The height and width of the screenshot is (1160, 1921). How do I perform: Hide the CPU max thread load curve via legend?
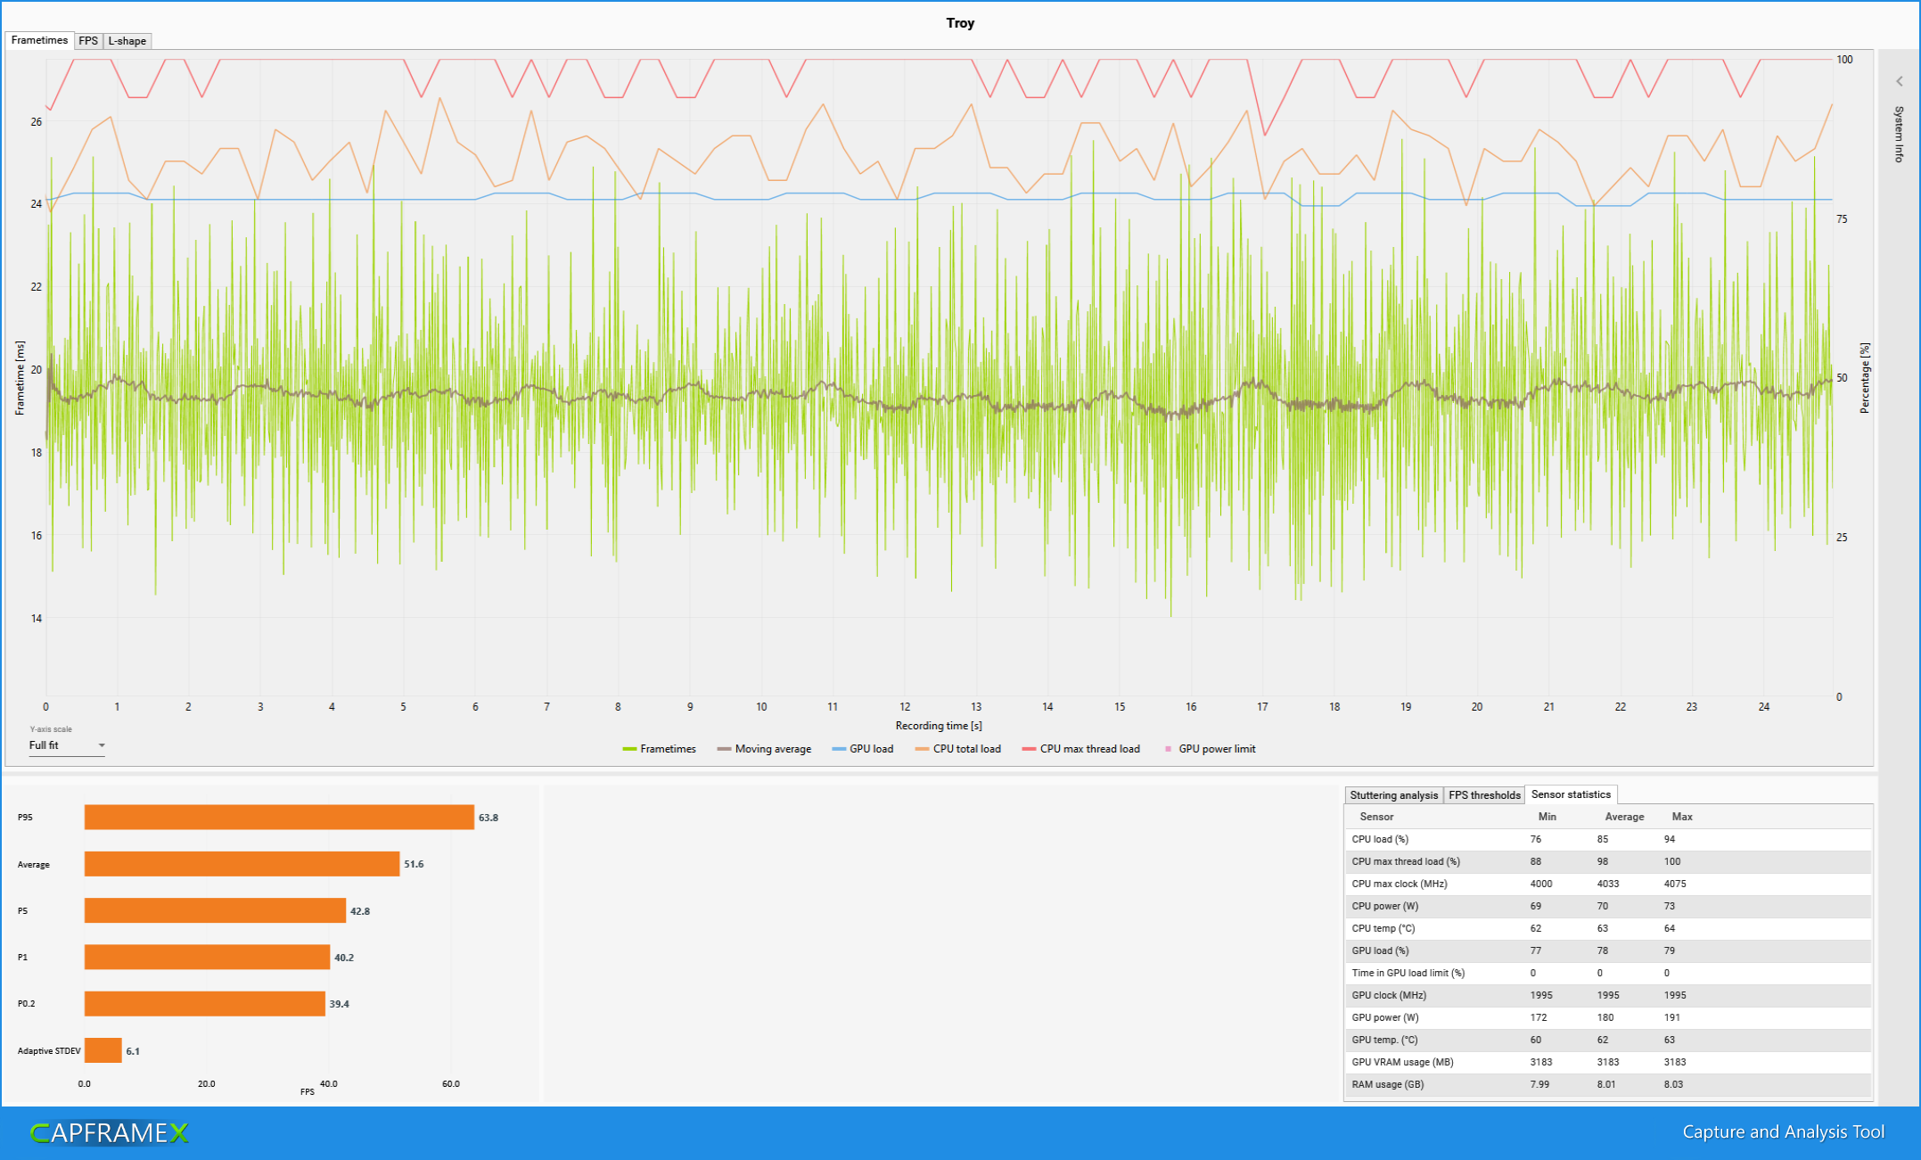tap(1030, 749)
